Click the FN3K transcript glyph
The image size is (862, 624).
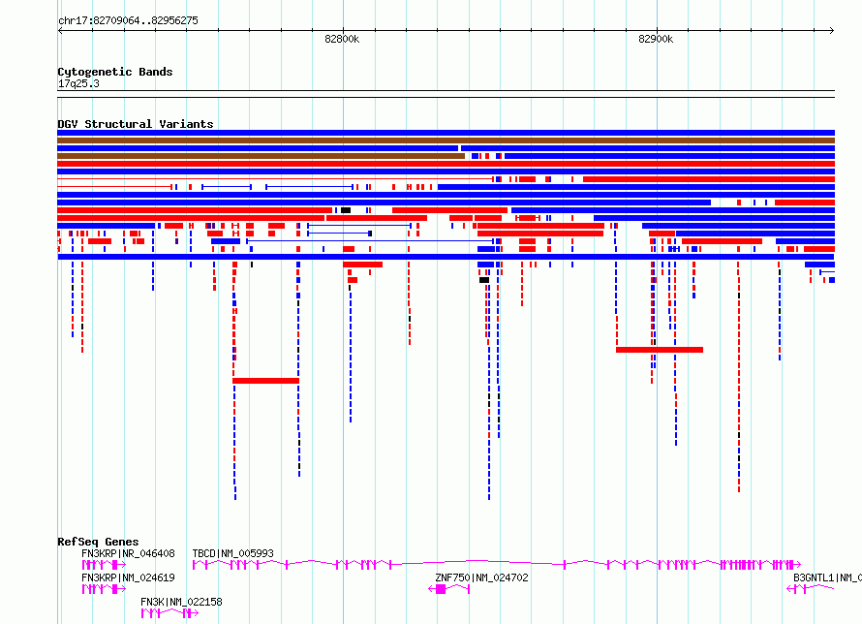(x=169, y=613)
